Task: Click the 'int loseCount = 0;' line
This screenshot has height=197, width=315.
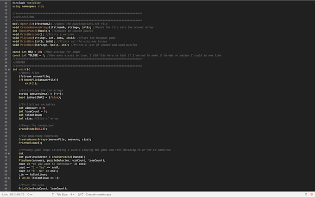Action: [x=33, y=112]
